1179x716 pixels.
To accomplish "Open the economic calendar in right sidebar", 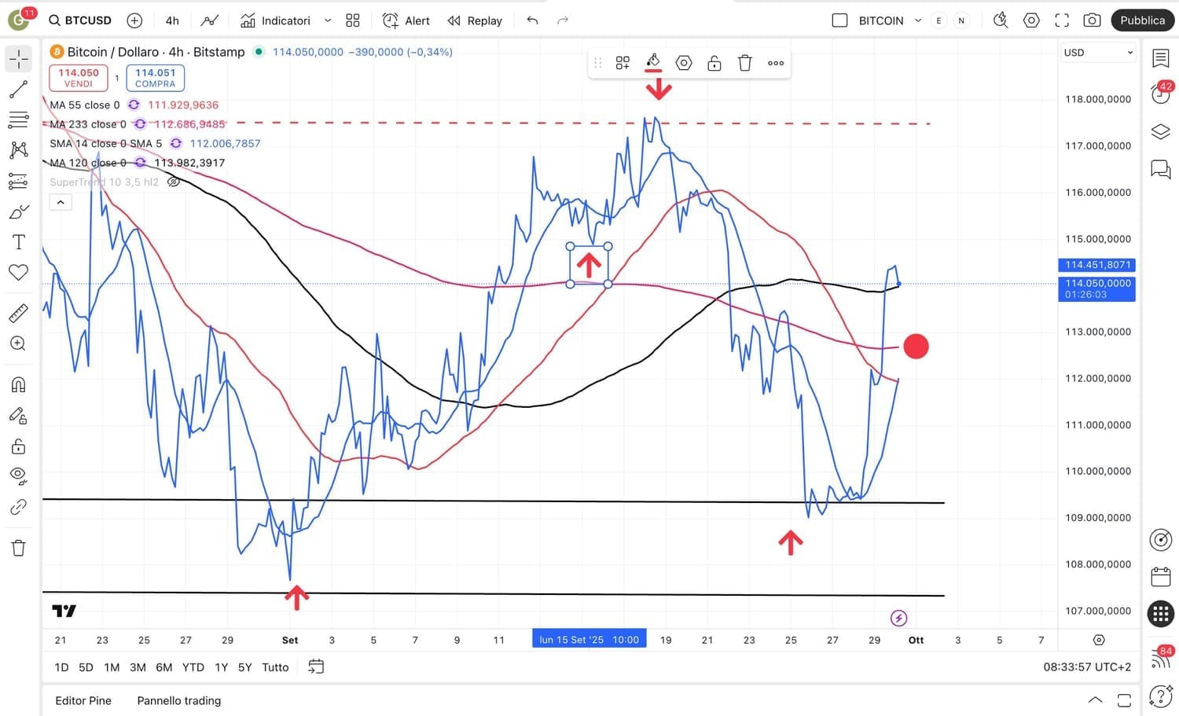I will [1161, 576].
